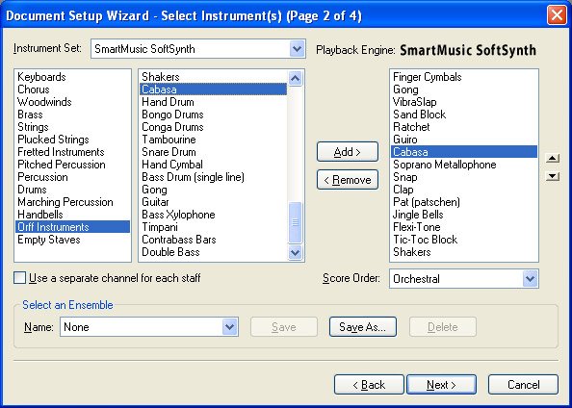572x408 pixels.
Task: Open the Score Order dropdown
Action: [530, 279]
